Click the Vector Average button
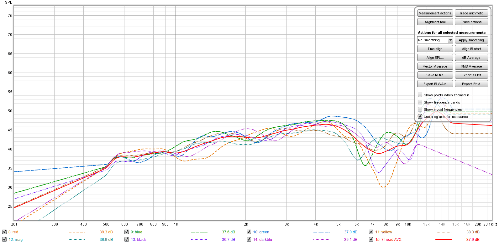This screenshot has width=499, height=244. [435, 66]
